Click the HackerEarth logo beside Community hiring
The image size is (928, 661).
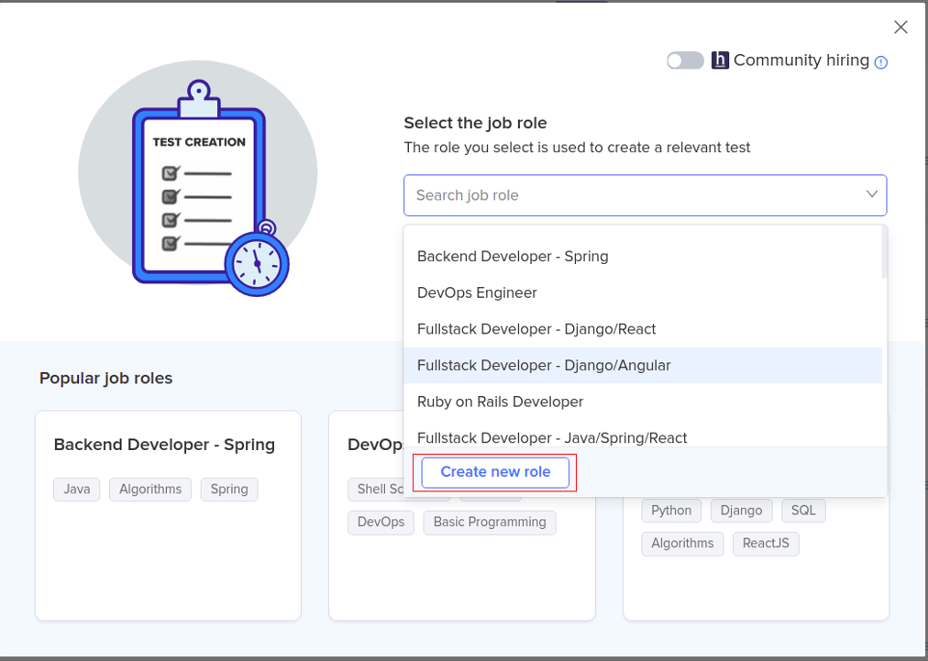coord(720,61)
